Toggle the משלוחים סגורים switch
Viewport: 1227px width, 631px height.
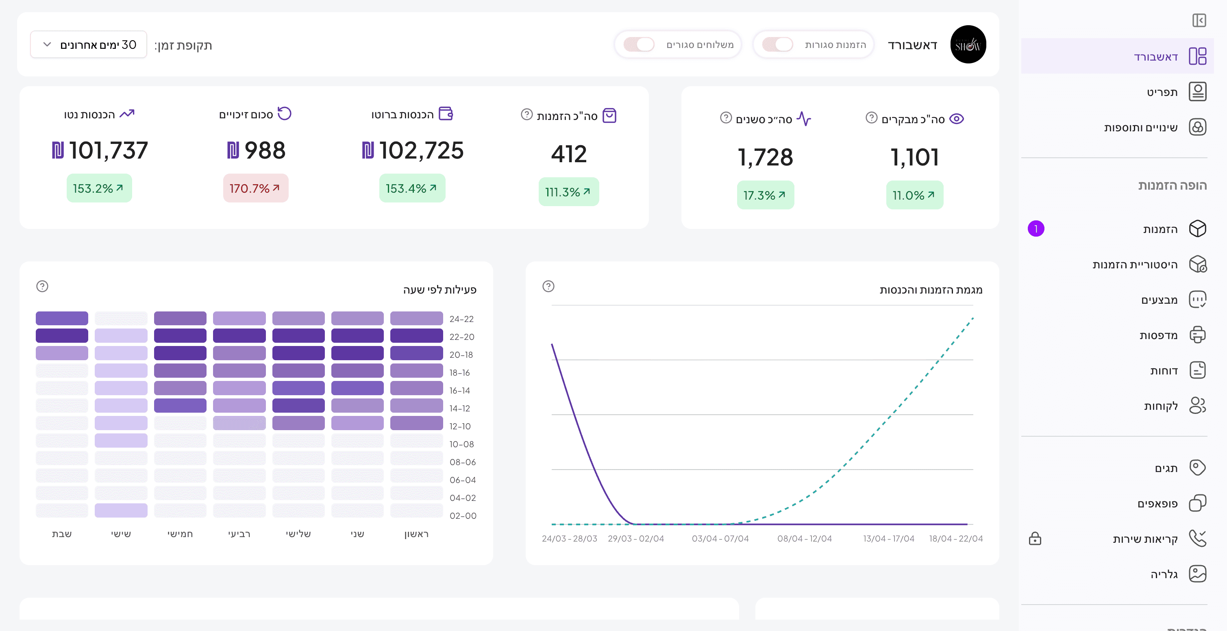pos(639,45)
